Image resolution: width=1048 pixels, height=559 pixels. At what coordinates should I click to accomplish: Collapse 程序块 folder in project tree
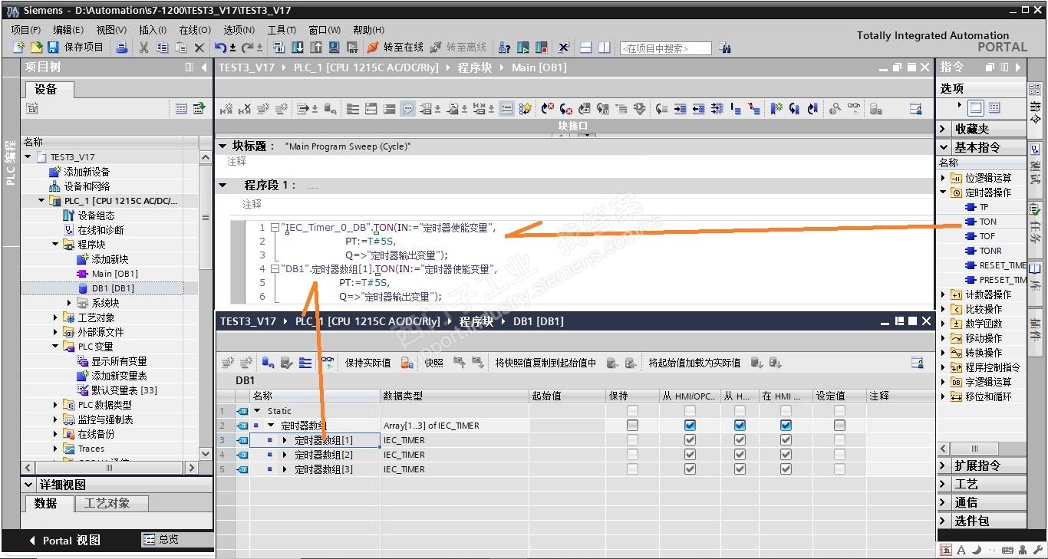pyautogui.click(x=56, y=245)
